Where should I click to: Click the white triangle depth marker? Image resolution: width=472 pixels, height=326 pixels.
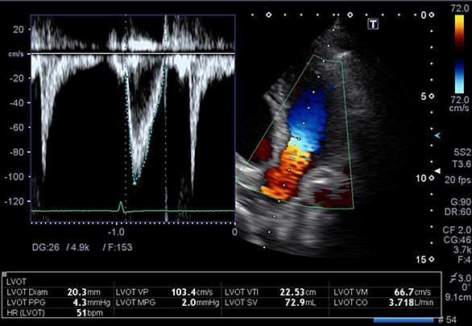[x=437, y=171]
